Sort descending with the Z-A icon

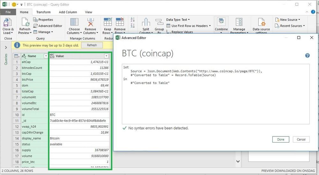point(133,26)
